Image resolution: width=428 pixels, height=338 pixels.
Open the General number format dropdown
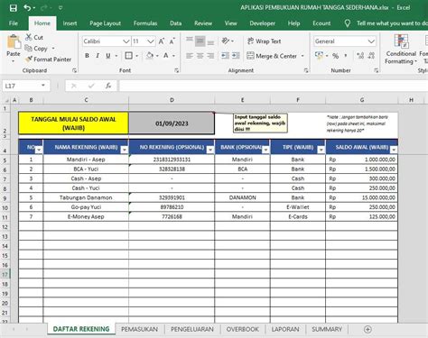pyautogui.click(x=371, y=41)
